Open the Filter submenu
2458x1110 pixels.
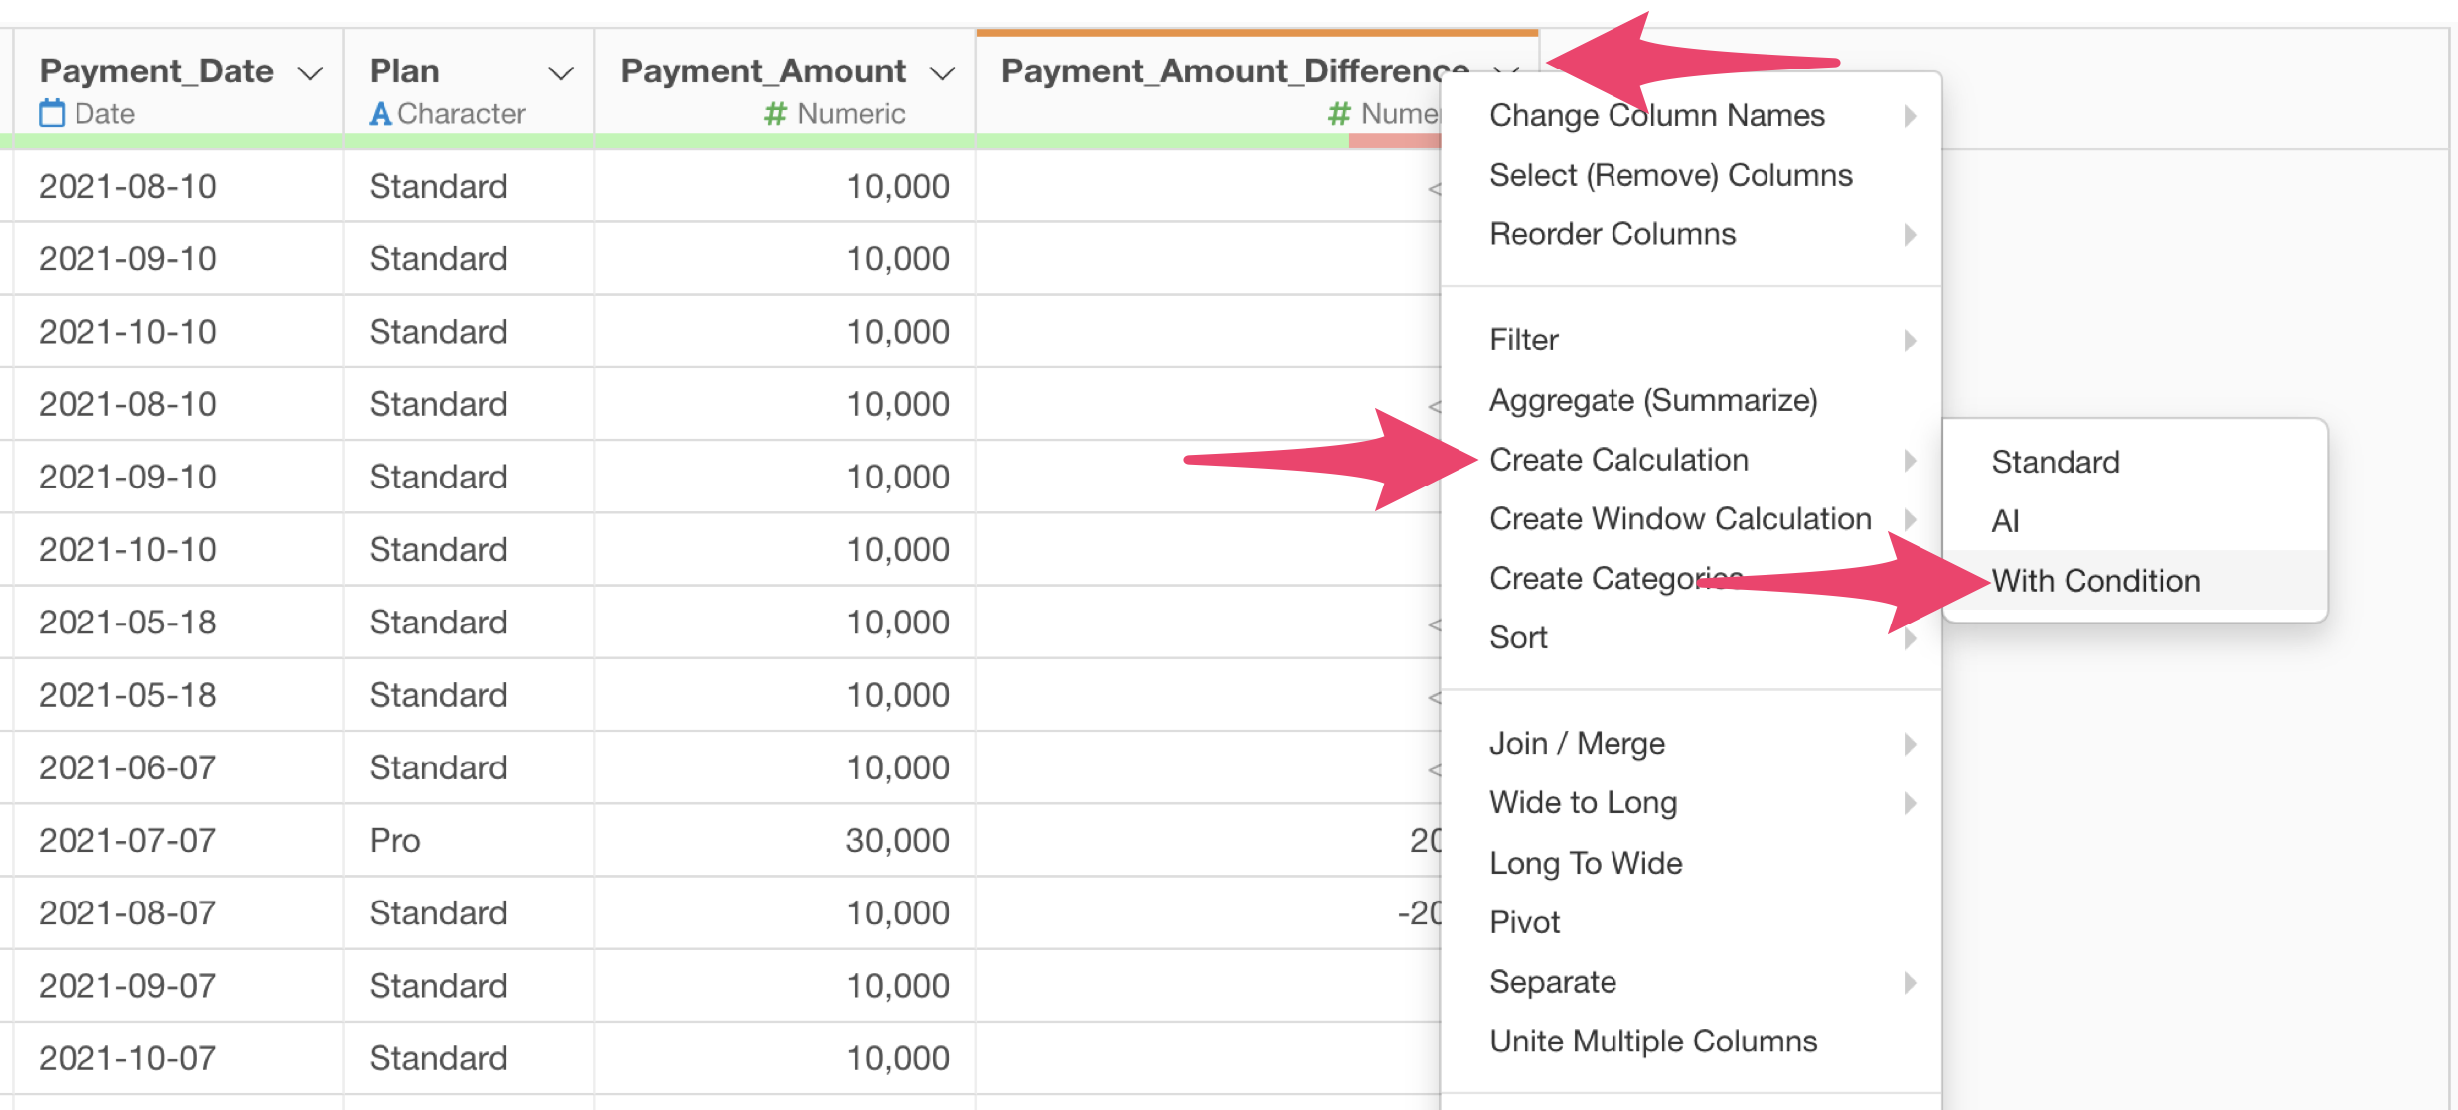(x=1524, y=341)
